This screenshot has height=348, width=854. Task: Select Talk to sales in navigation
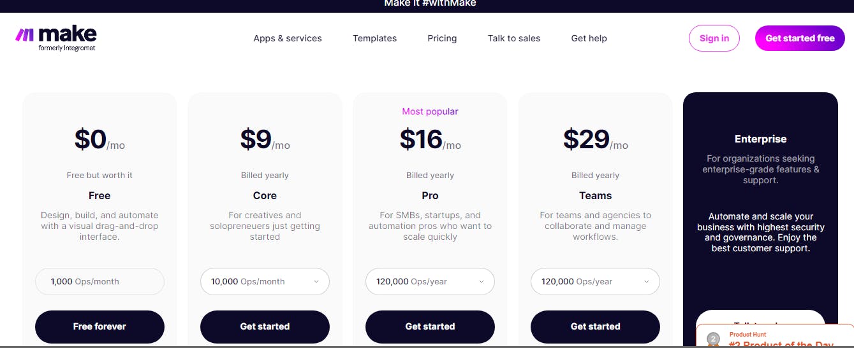click(514, 38)
